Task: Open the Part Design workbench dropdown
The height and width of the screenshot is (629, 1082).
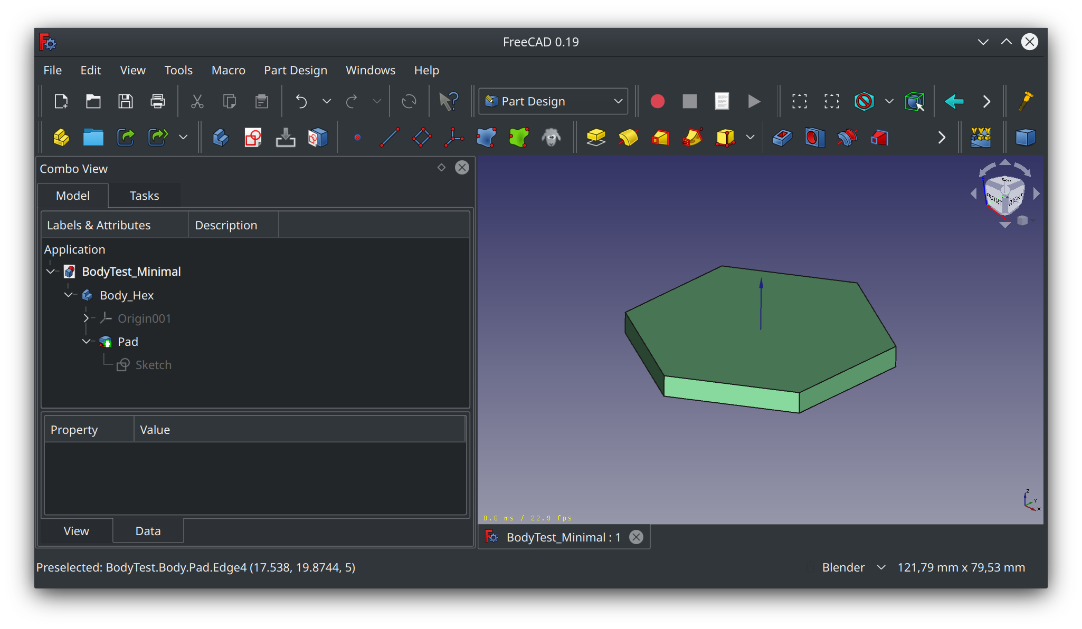Action: 553,101
